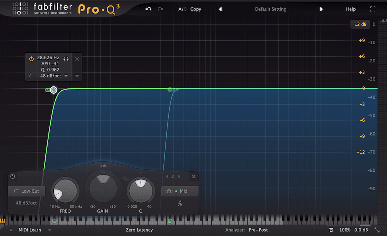The height and width of the screenshot is (236, 387).
Task: Click the redo arrow
Action: 161,9
